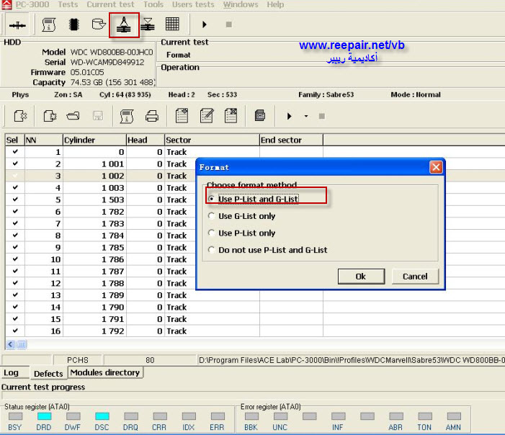
Task: Click the grid table icon in top toolbar
Action: [x=172, y=24]
